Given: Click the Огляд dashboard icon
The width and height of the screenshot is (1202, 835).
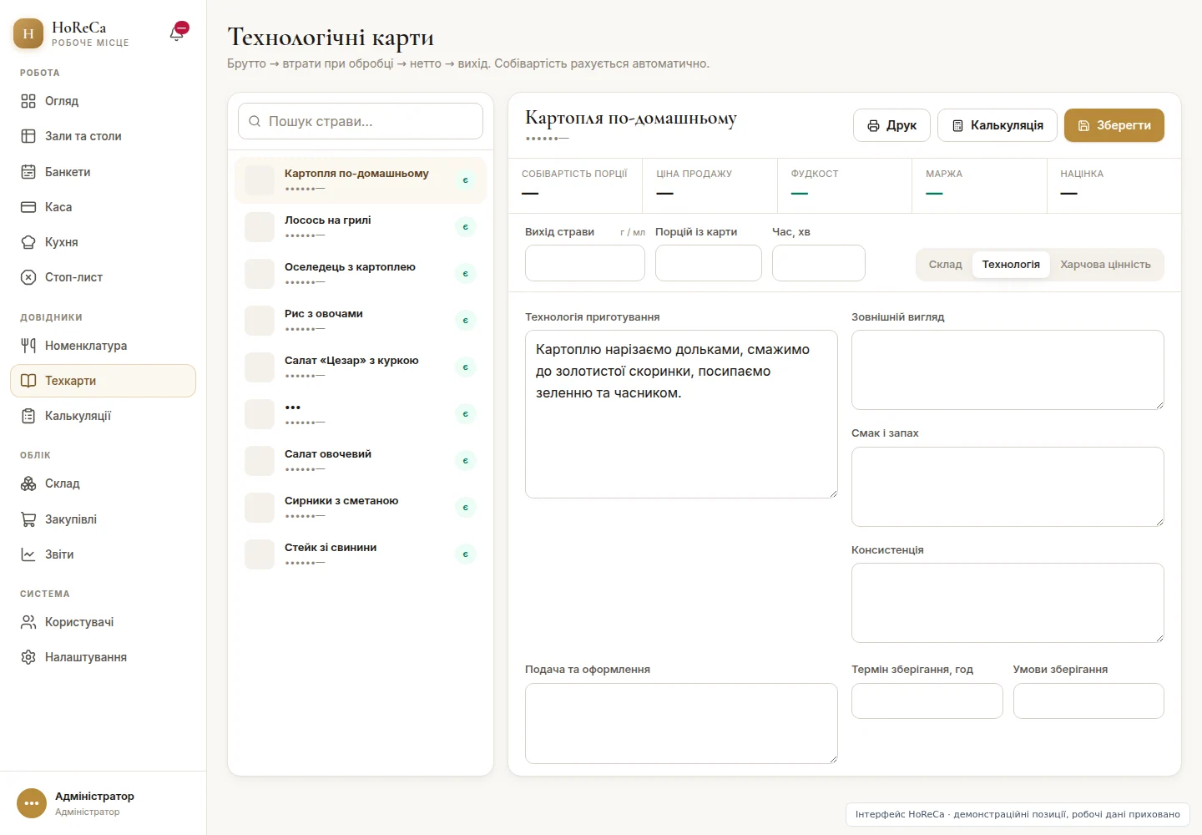Looking at the screenshot, I should click(28, 101).
